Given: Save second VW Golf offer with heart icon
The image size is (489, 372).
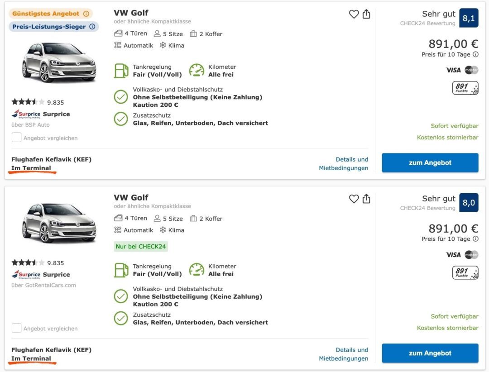Looking at the screenshot, I should 354,199.
